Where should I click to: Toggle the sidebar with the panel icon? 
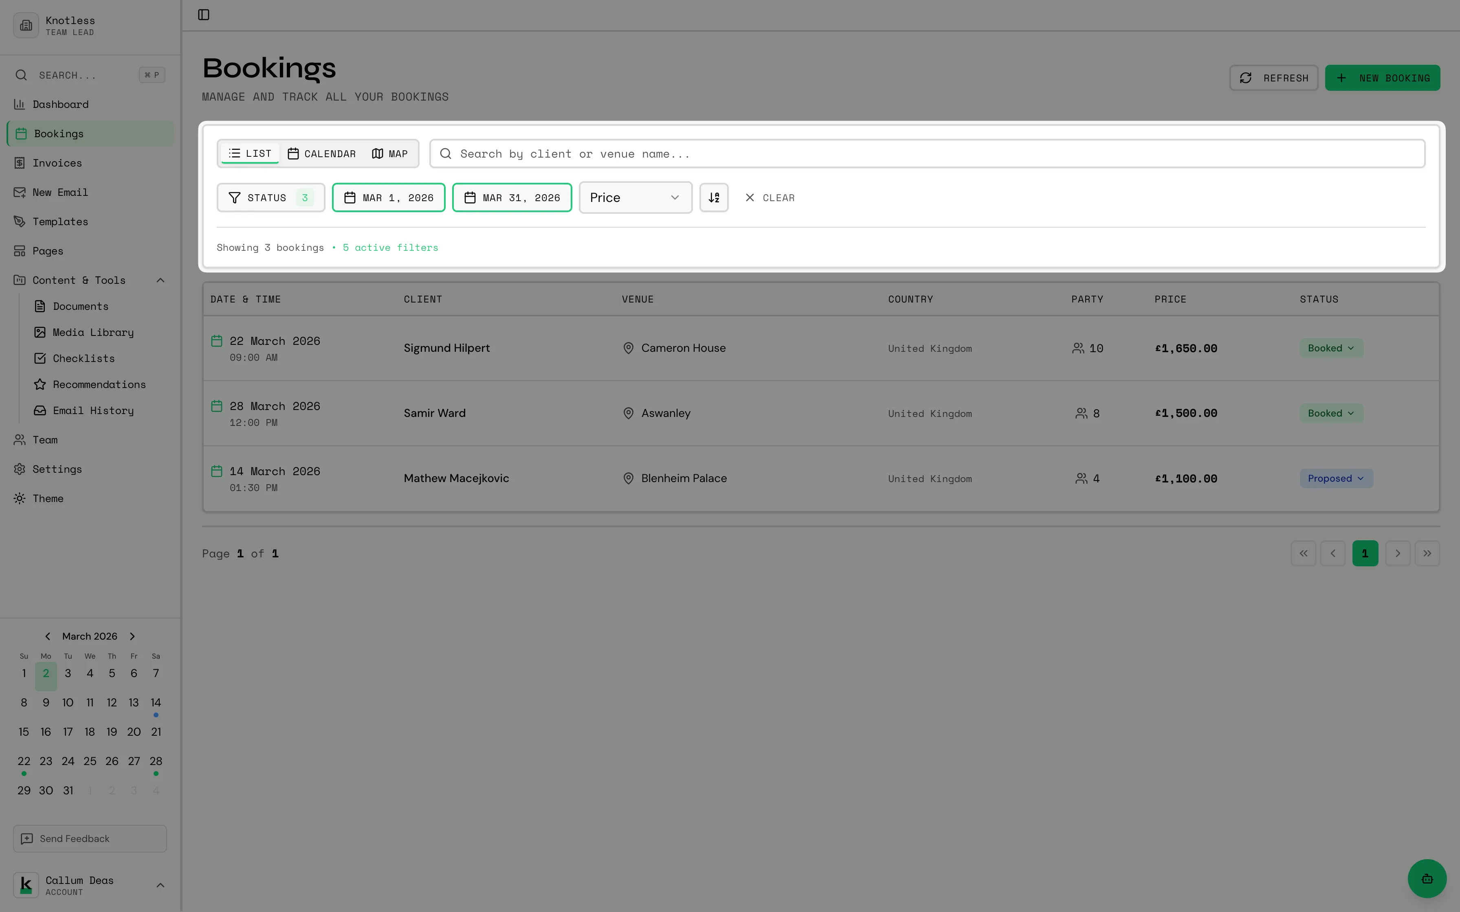(203, 15)
